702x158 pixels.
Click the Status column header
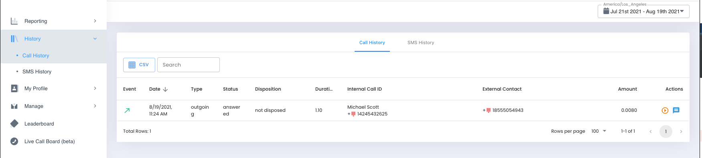[230, 89]
